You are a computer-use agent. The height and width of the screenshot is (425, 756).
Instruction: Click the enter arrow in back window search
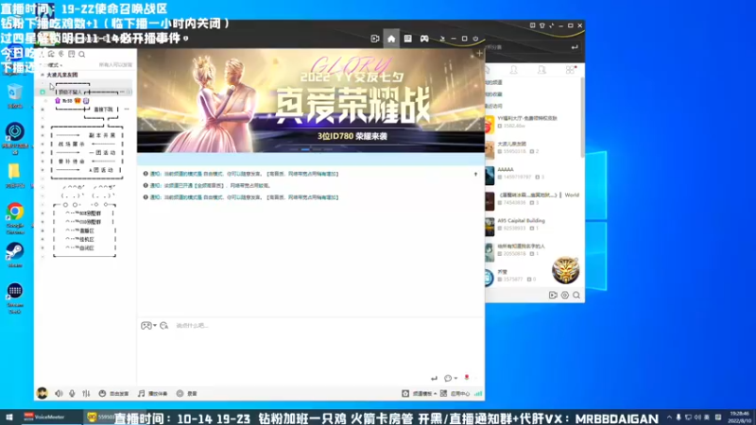coord(575,47)
